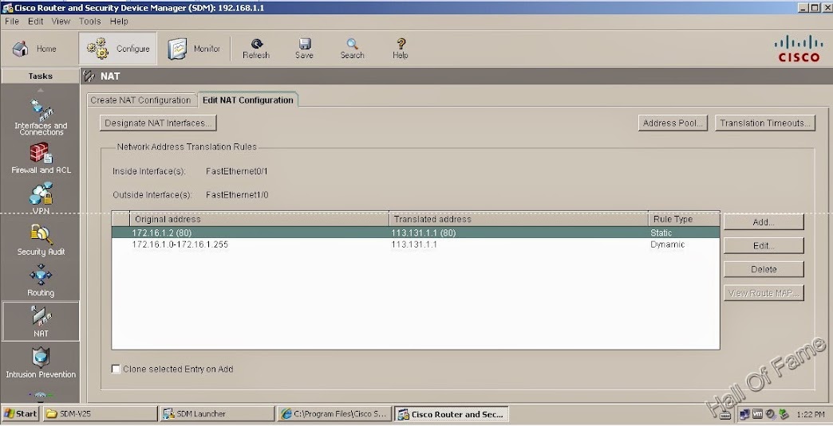The width and height of the screenshot is (833, 426).
Task: Open the View menu
Action: pos(61,21)
